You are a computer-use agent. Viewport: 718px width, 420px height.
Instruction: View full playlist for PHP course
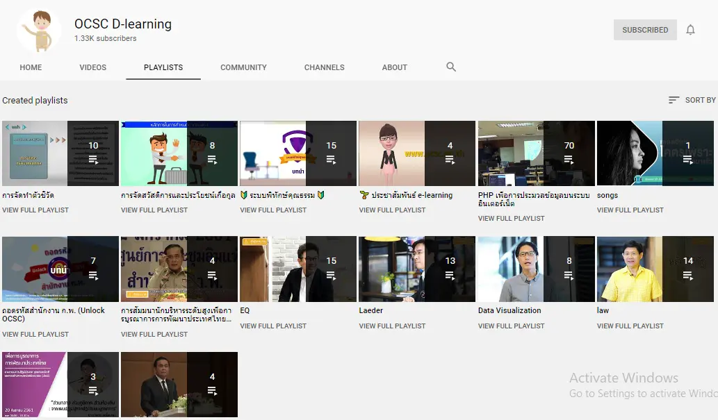(512, 218)
